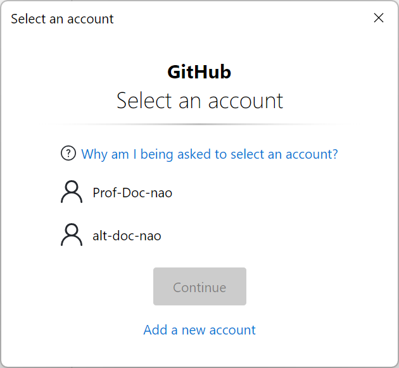Click the circled question mark beside the link

[x=68, y=154]
